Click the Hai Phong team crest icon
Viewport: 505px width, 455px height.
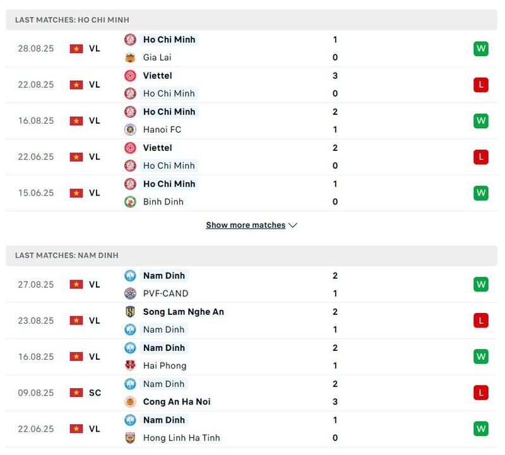130,365
